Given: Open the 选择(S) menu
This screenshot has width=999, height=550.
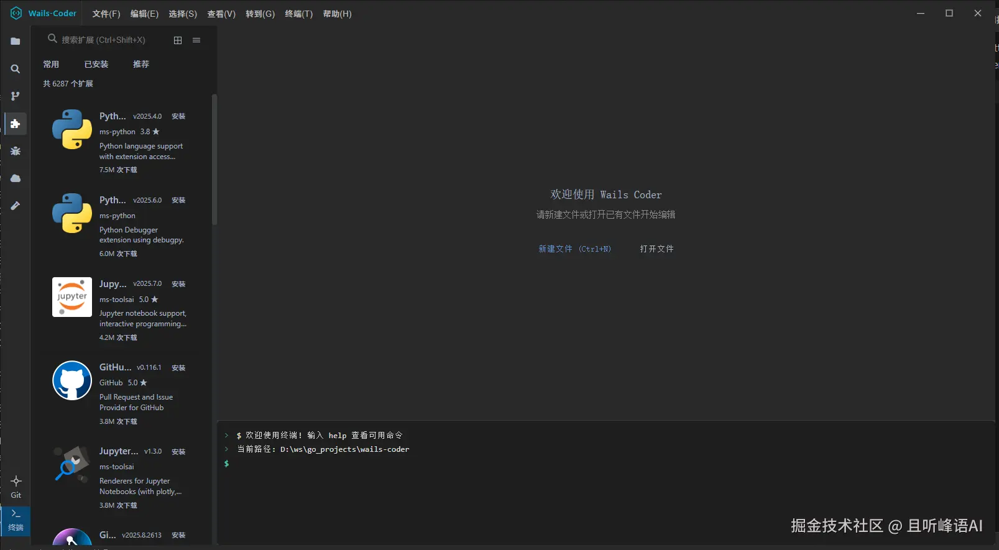Looking at the screenshot, I should [183, 14].
